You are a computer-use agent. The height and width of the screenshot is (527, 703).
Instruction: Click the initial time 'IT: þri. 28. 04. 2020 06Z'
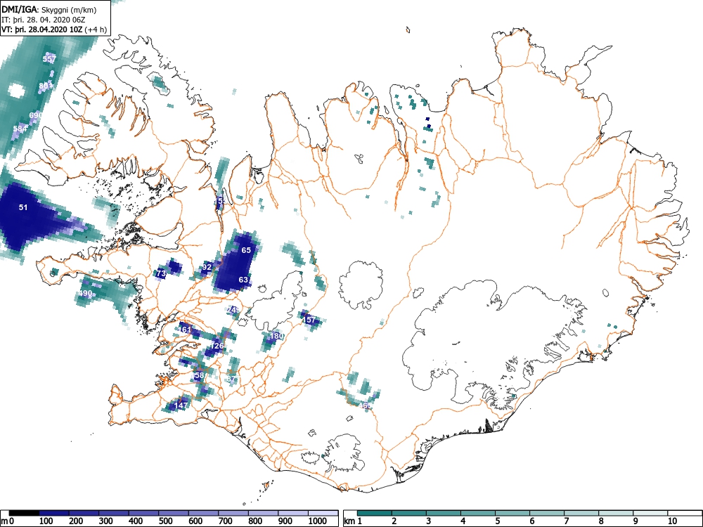point(44,20)
